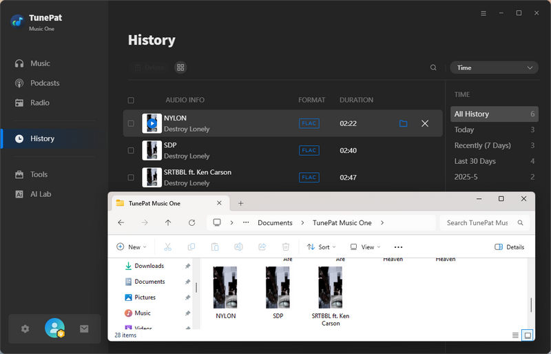The image size is (551, 354).
Task: Toggle the select-all checkbox in header
Action: point(131,101)
